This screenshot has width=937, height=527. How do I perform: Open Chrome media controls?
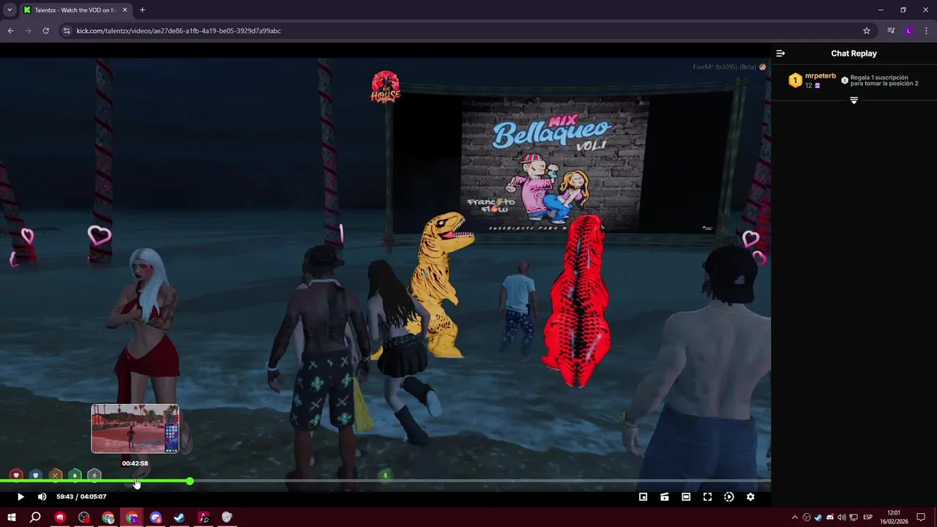[891, 31]
